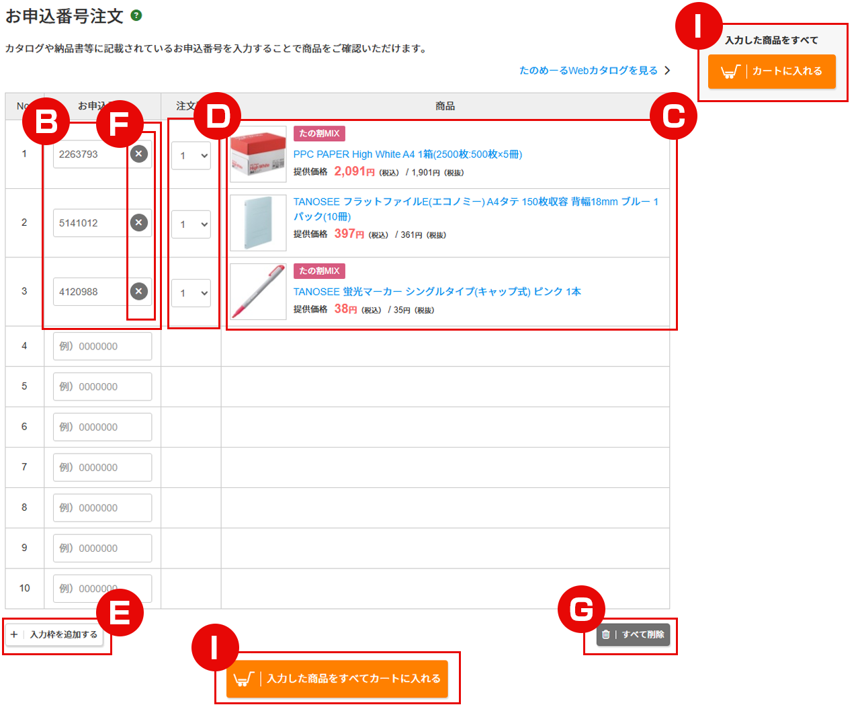The height and width of the screenshot is (709, 860).
Task: Click the empty order number field in row 7
Action: [x=102, y=468]
